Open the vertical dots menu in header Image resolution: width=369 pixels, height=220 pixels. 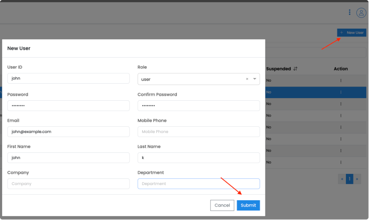[x=349, y=12]
